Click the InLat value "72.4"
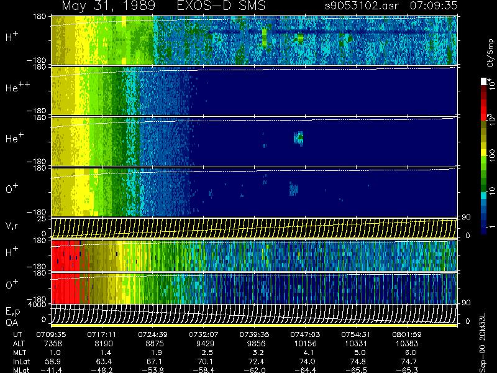 pos(256,362)
